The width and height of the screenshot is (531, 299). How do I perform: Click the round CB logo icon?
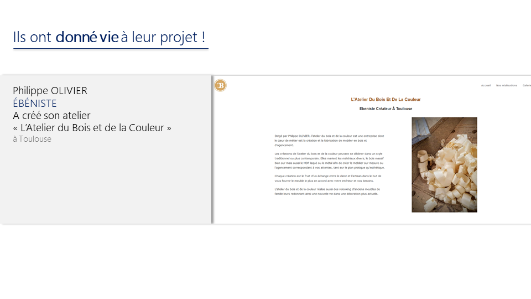[x=221, y=85]
